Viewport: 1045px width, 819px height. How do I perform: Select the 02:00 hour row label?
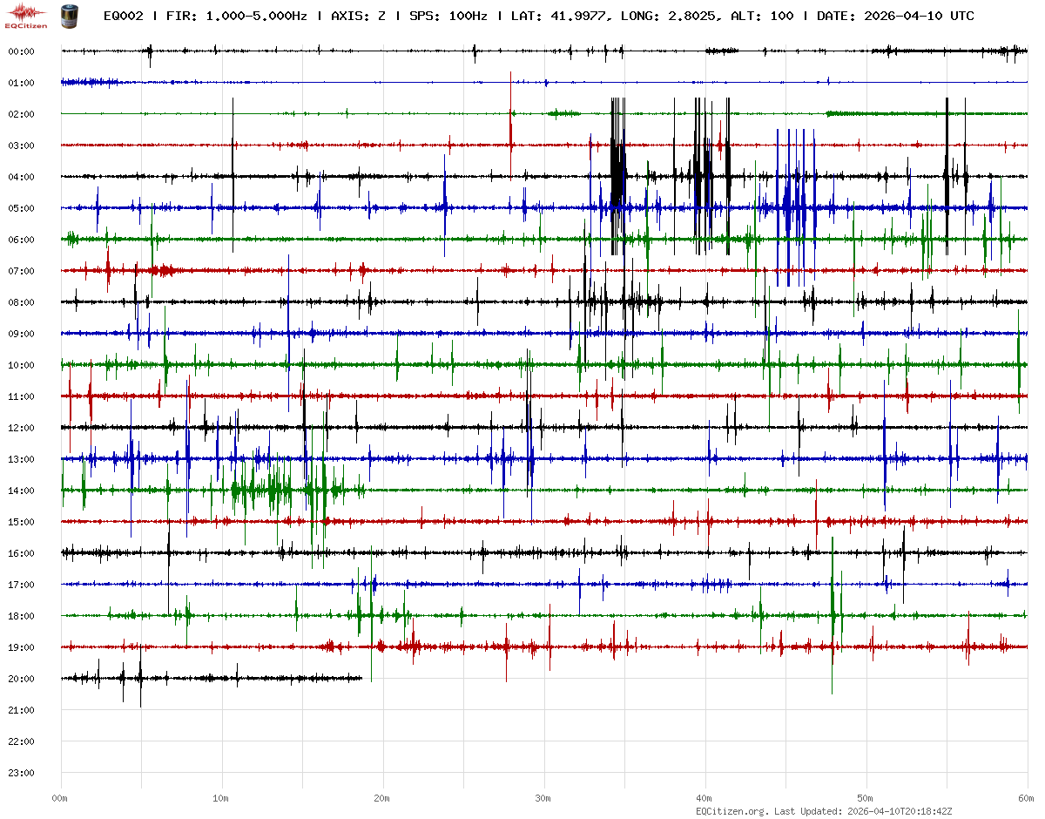pyautogui.click(x=21, y=114)
